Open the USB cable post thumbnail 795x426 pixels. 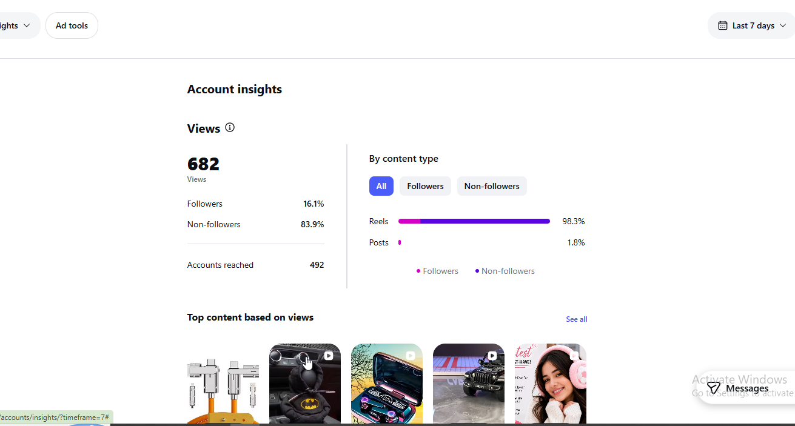(223, 384)
